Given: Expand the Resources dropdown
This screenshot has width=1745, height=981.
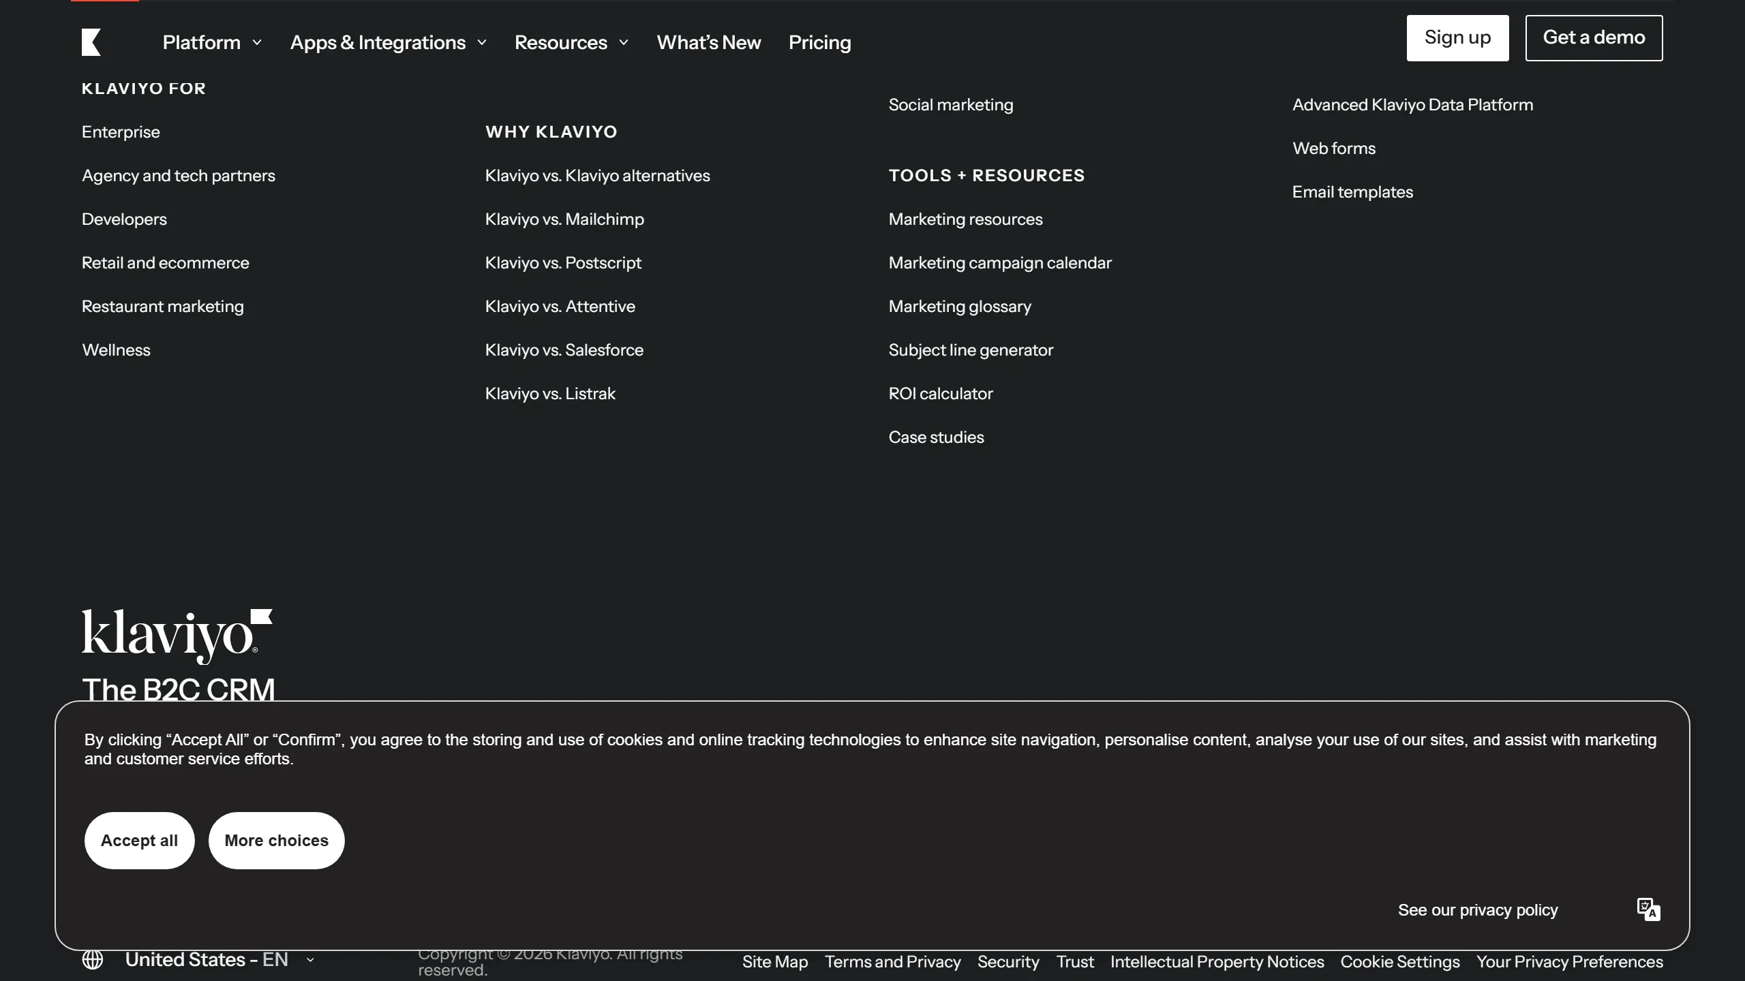Looking at the screenshot, I should coord(571,42).
